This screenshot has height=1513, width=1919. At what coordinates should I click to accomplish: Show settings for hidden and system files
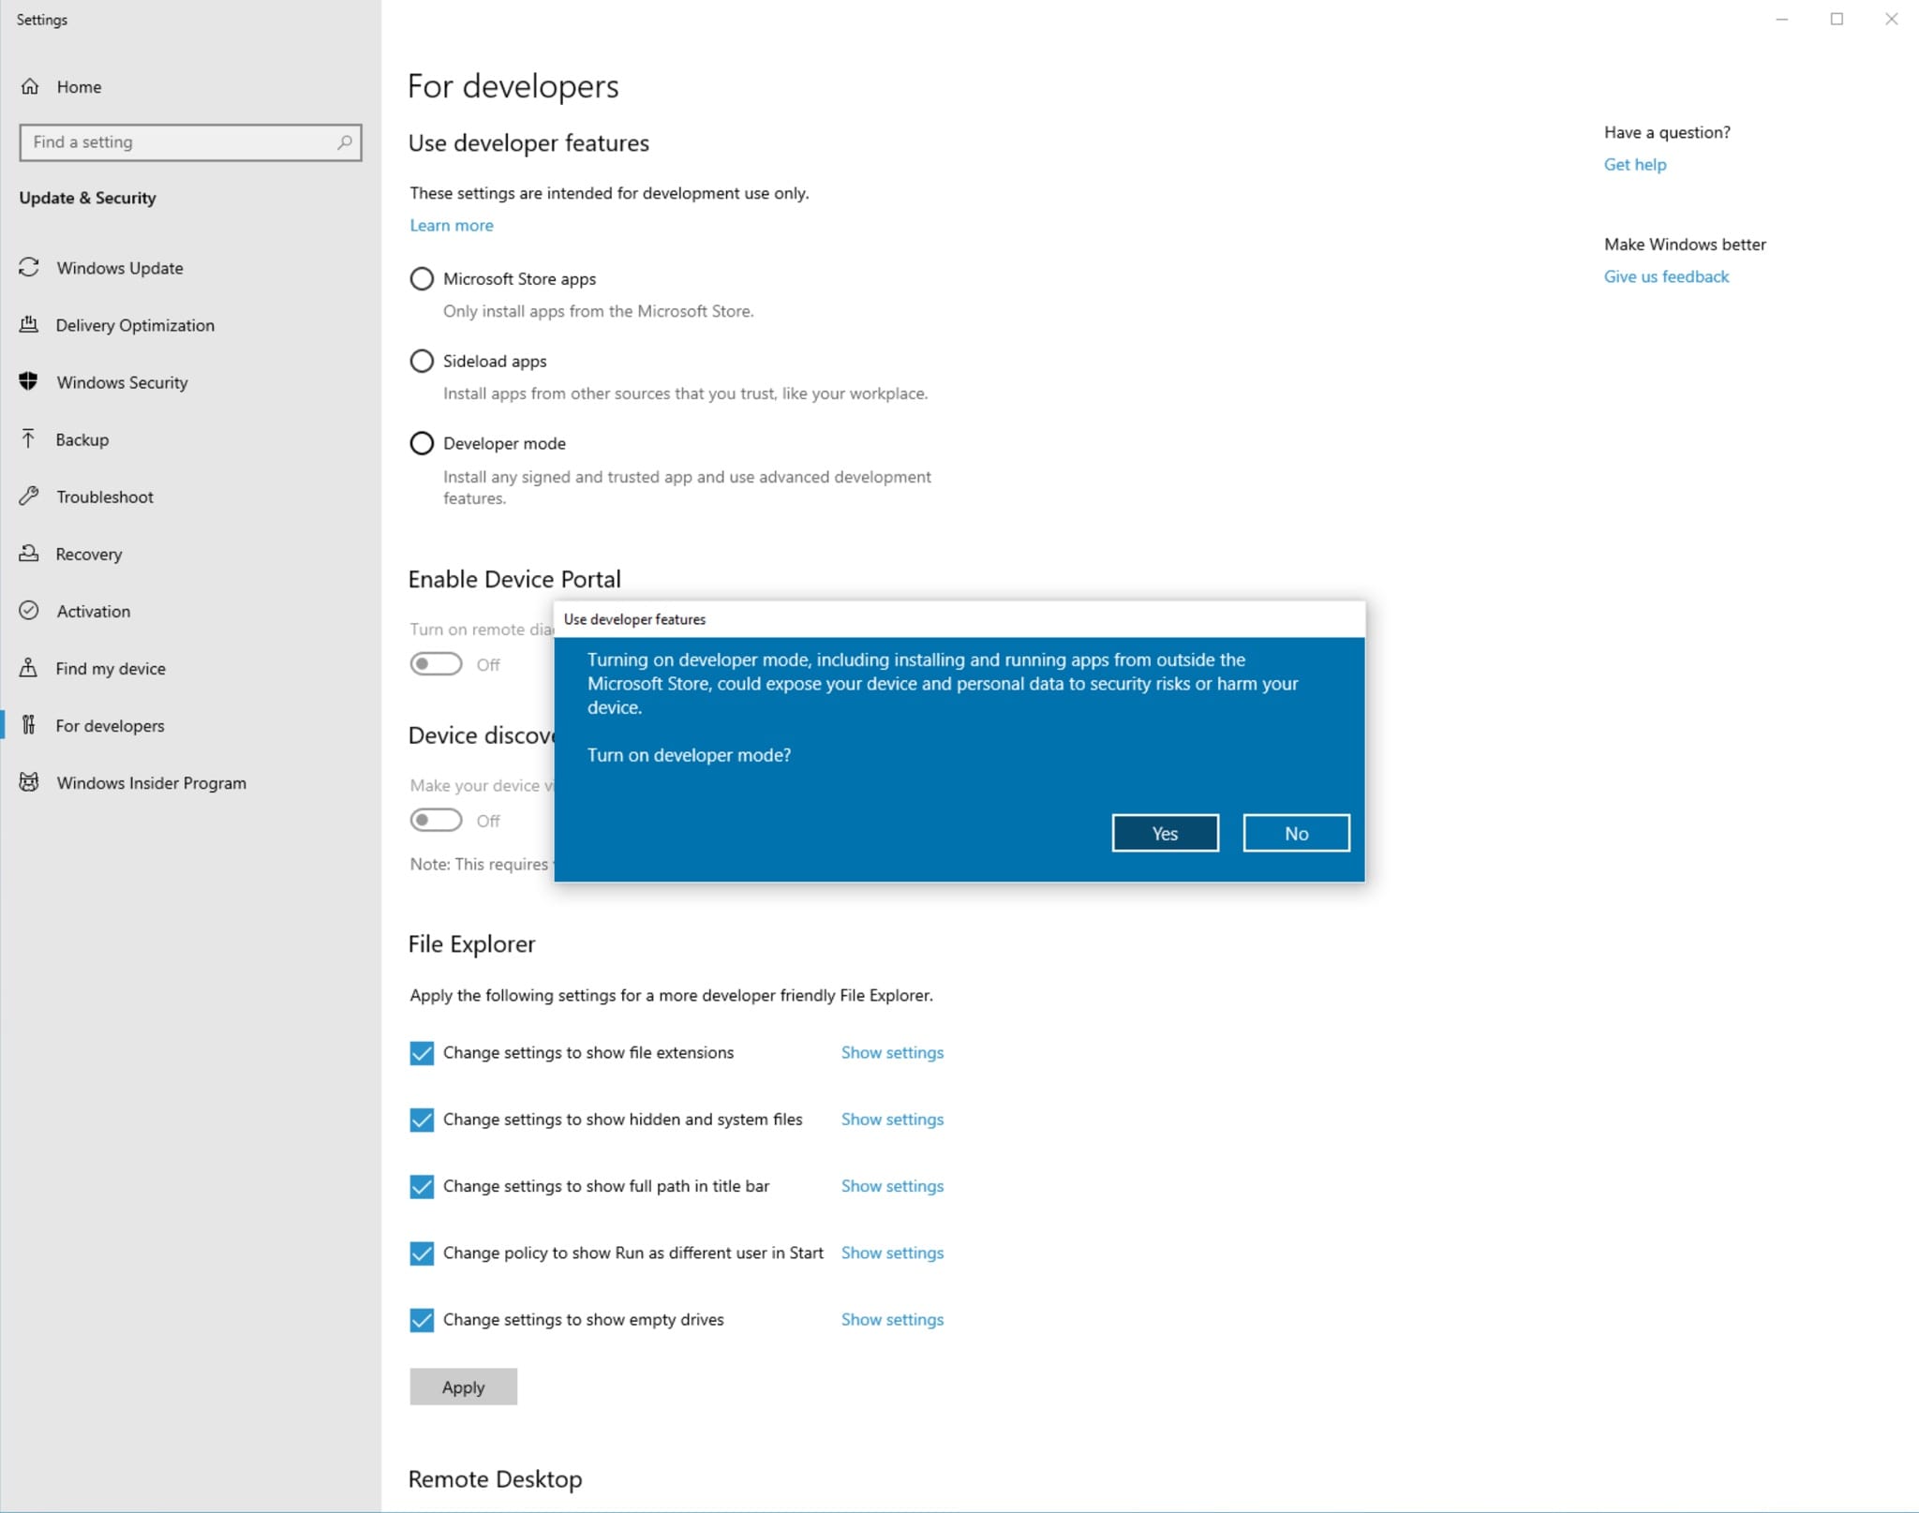[x=892, y=1120]
